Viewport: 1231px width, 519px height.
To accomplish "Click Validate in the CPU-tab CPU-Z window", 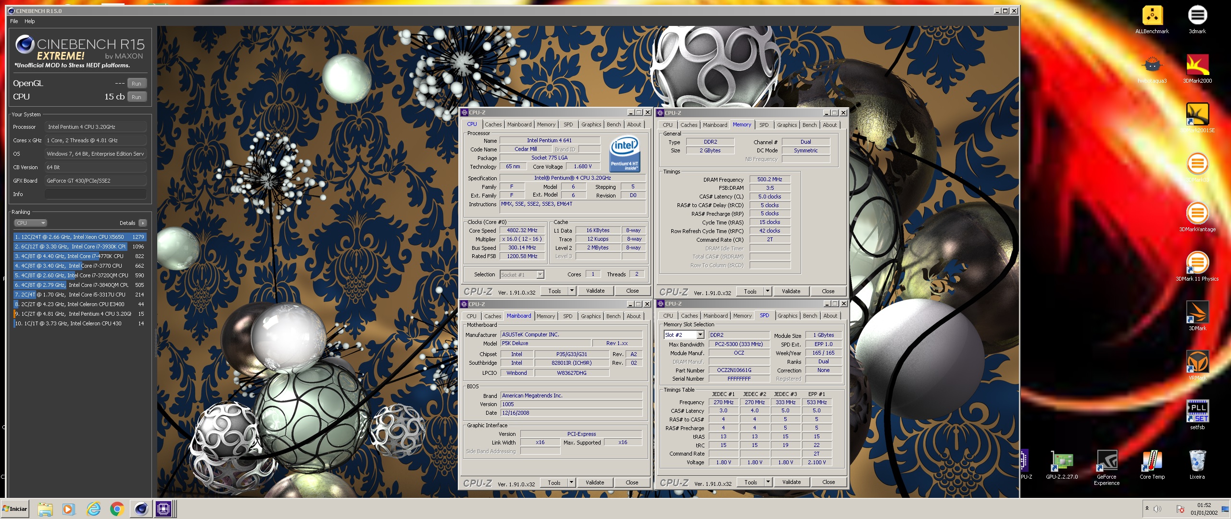I will (595, 291).
